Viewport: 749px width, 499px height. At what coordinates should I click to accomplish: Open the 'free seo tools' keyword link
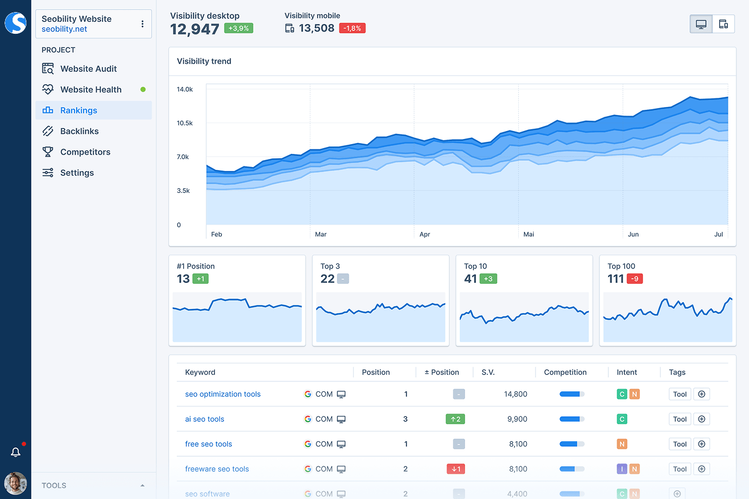[x=208, y=443]
